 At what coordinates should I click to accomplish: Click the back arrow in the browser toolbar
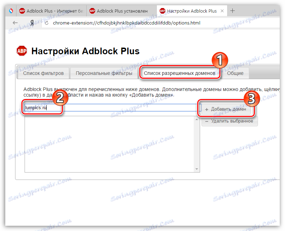click(14, 23)
